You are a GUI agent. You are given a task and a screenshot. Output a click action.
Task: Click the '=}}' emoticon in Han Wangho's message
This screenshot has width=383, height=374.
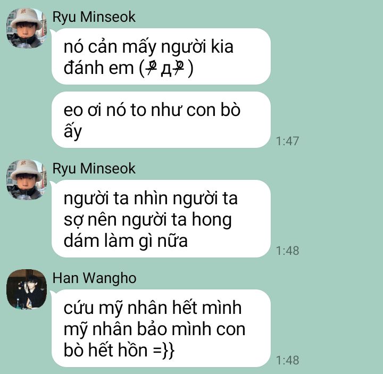tap(164, 350)
